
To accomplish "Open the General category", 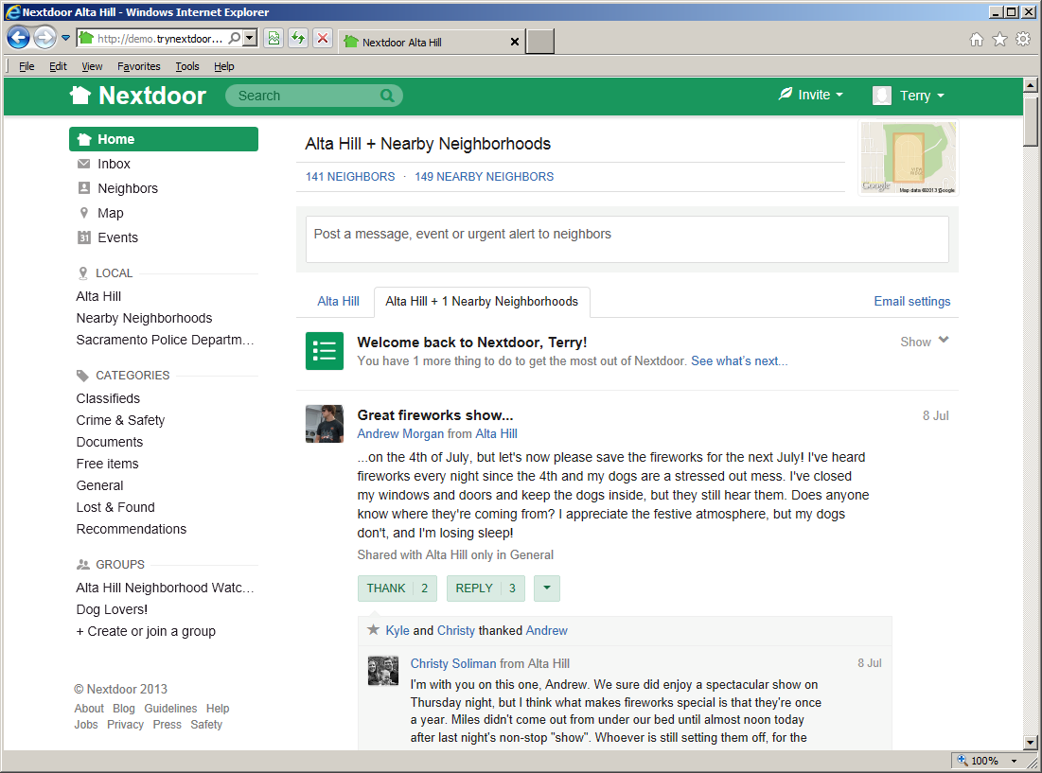I will [x=99, y=485].
